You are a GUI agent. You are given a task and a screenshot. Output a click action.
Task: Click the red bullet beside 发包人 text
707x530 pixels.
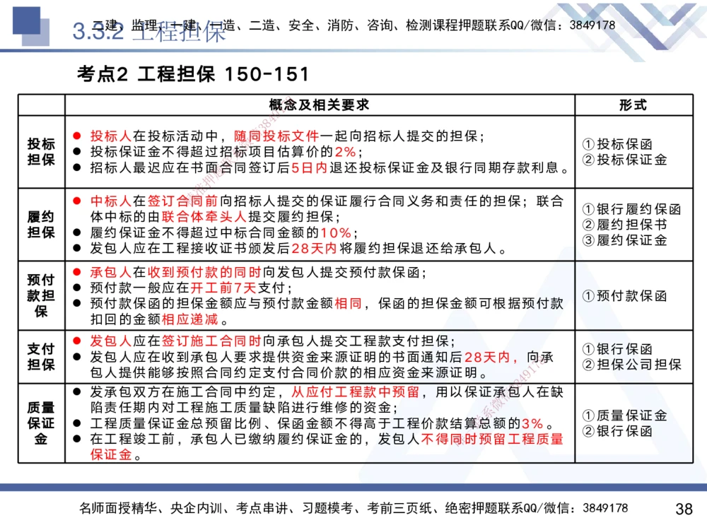(78, 342)
